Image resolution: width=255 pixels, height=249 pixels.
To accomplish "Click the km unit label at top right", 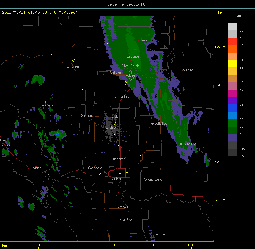I will (x=220, y=12).
